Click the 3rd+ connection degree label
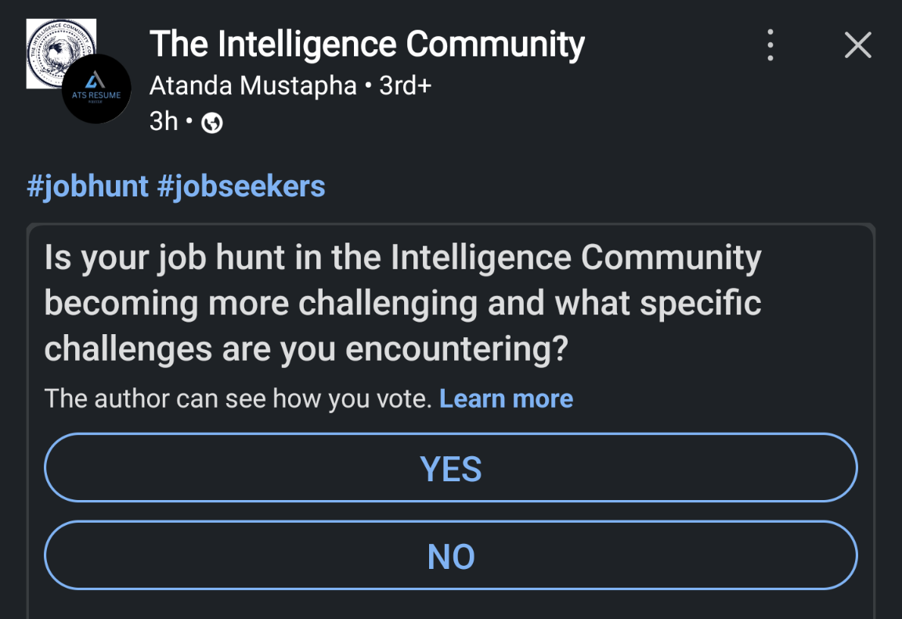Viewport: 902px width, 619px height. (x=406, y=85)
